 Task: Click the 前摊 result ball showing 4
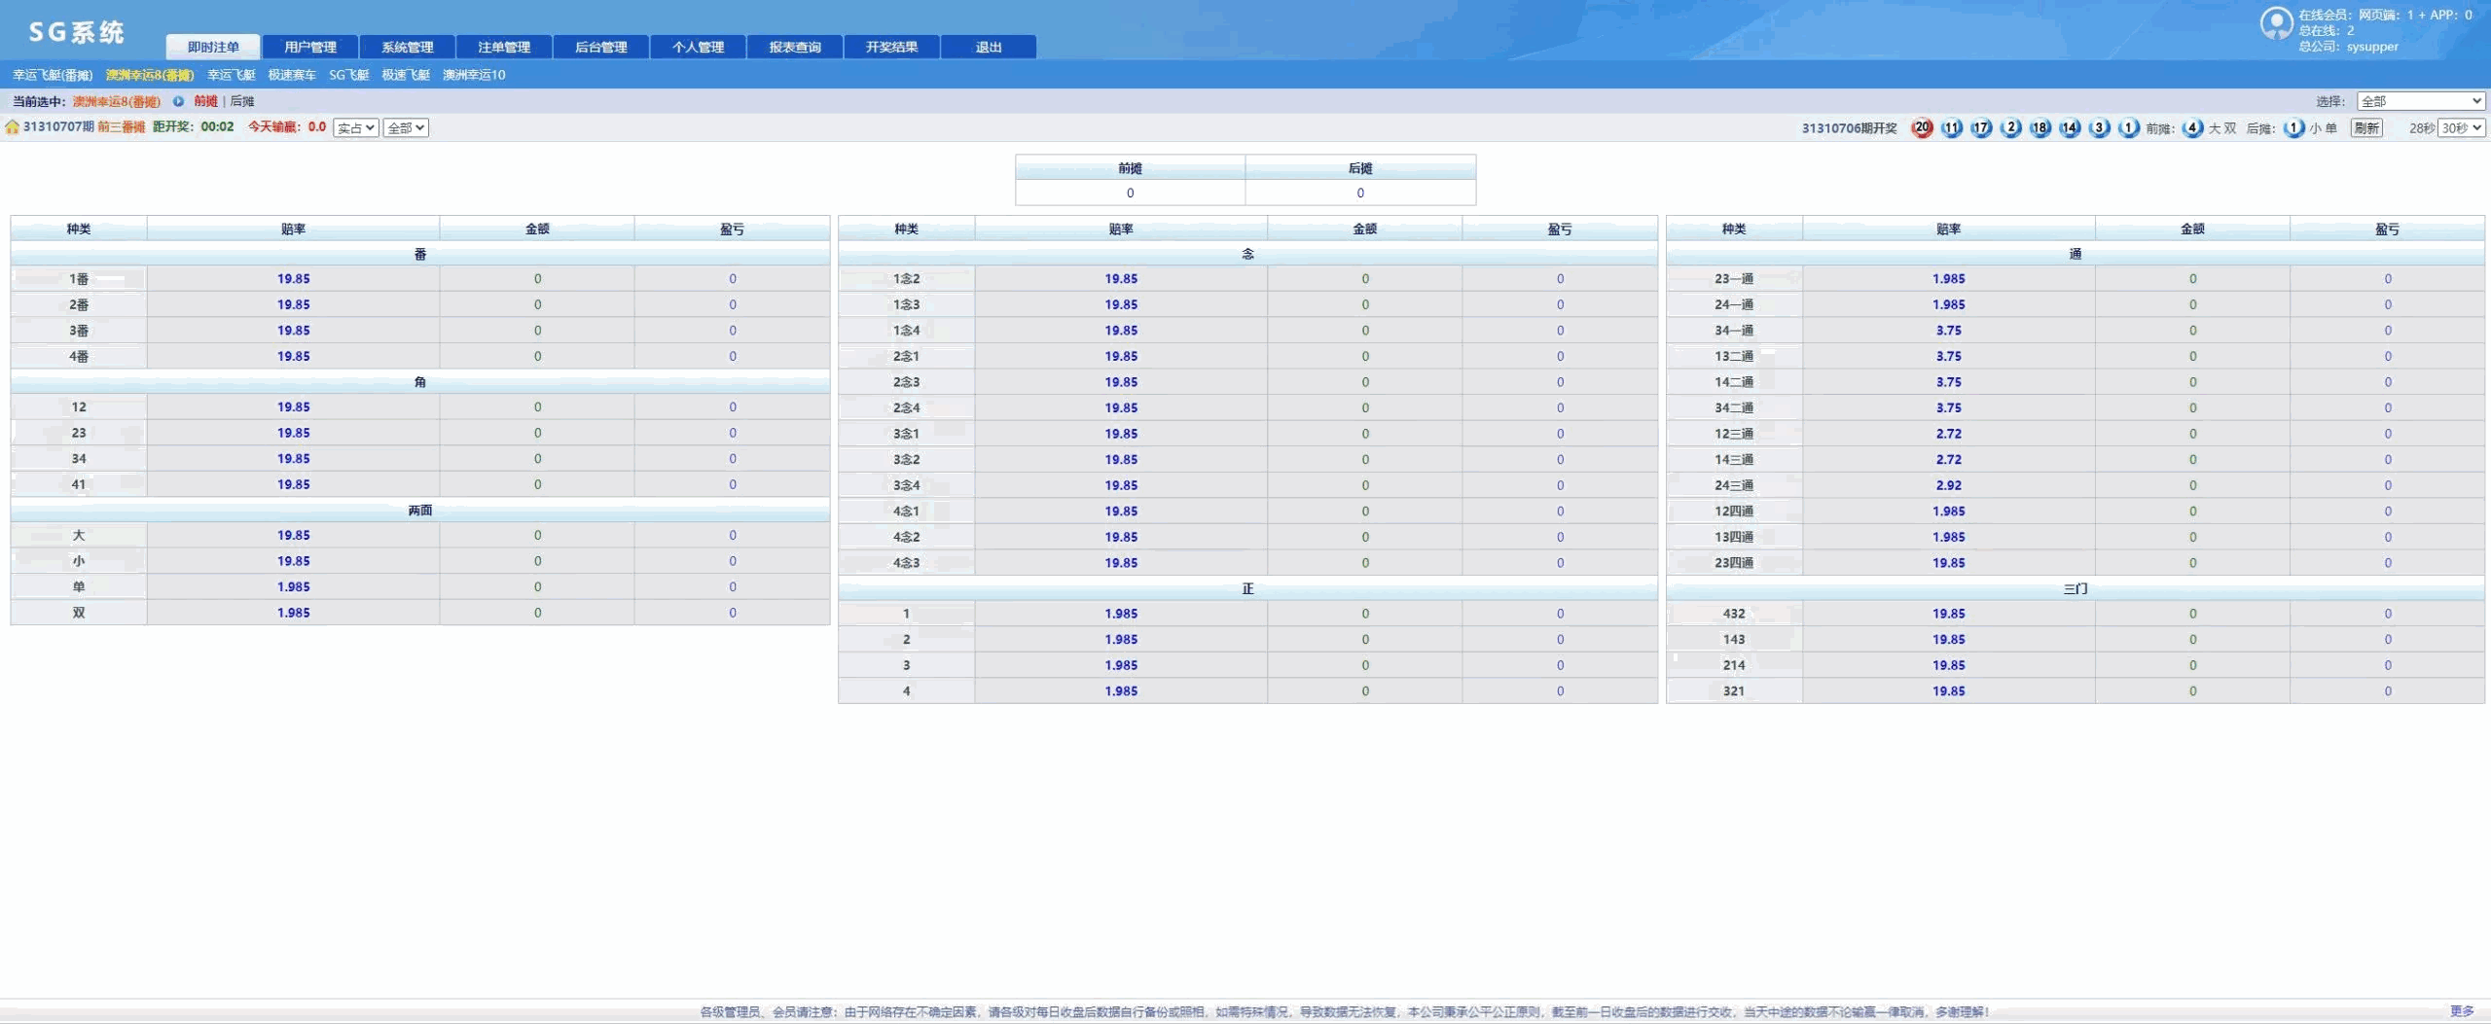coord(2192,128)
